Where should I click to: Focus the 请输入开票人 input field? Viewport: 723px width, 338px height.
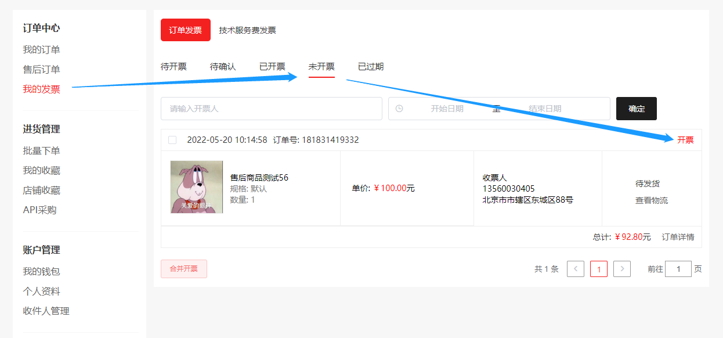(x=271, y=109)
